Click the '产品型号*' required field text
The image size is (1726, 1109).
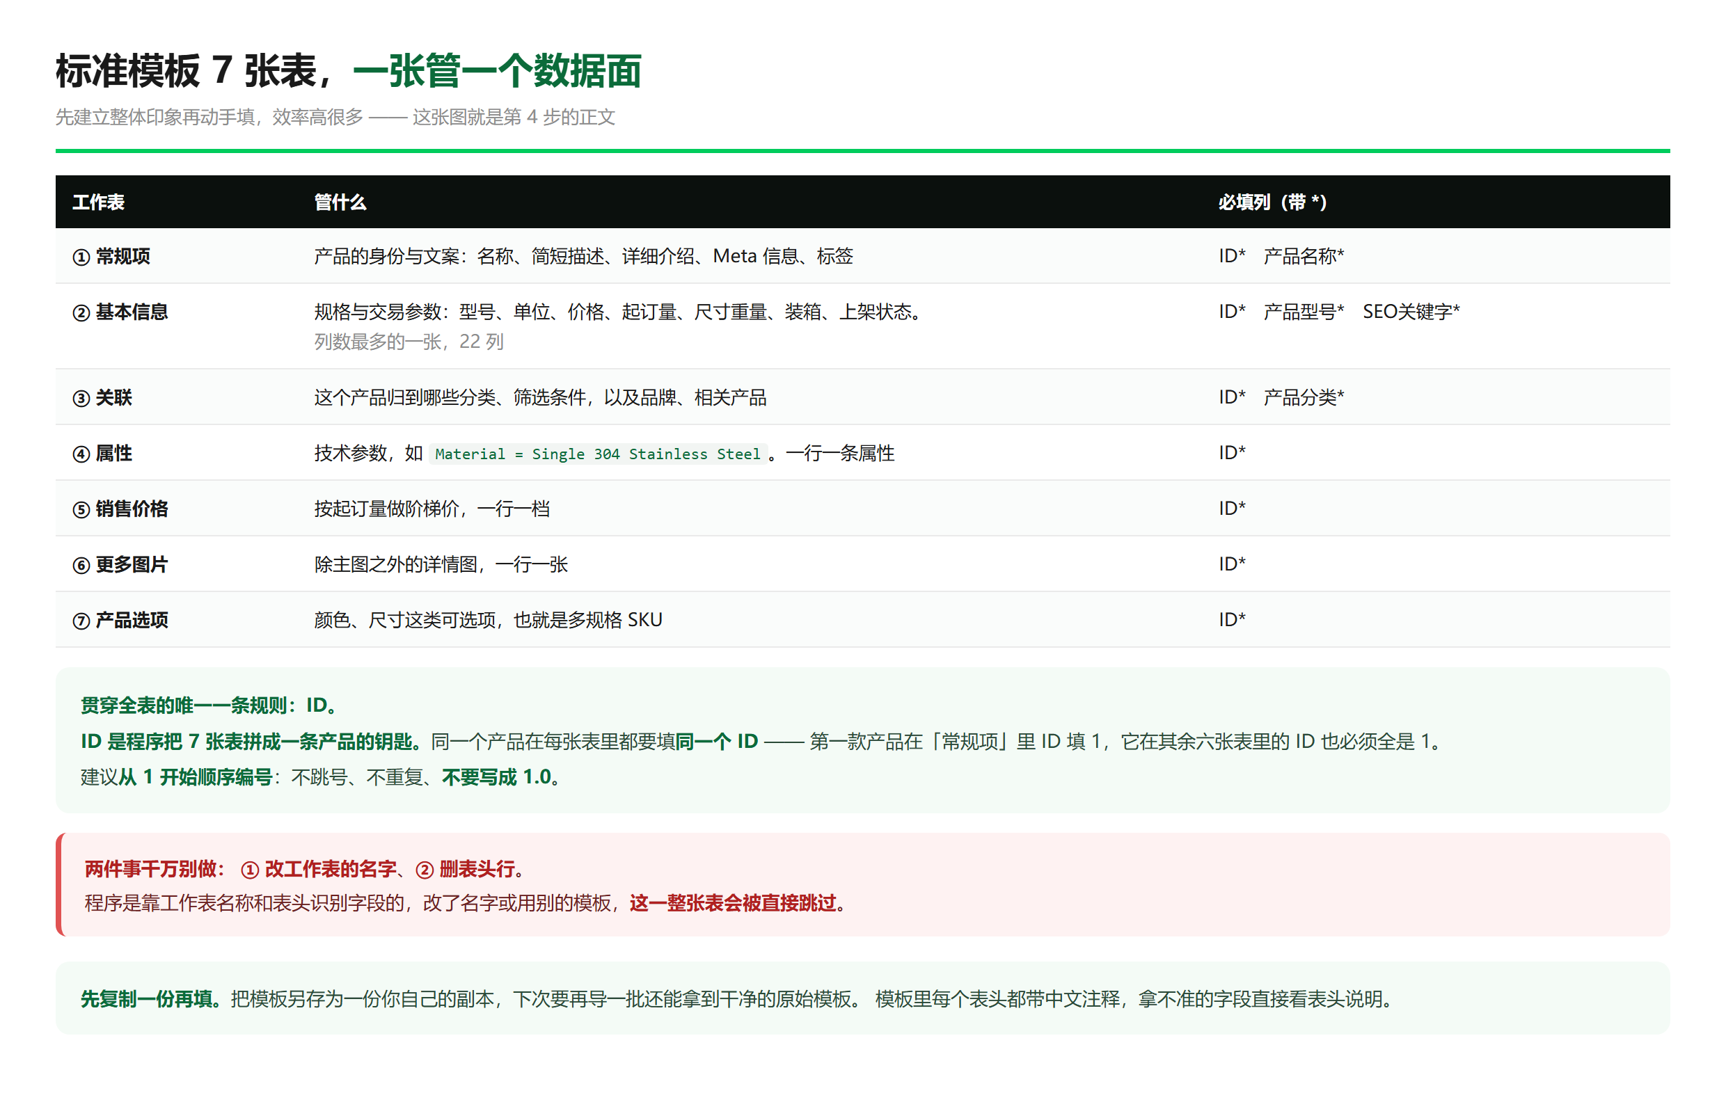tap(1304, 311)
